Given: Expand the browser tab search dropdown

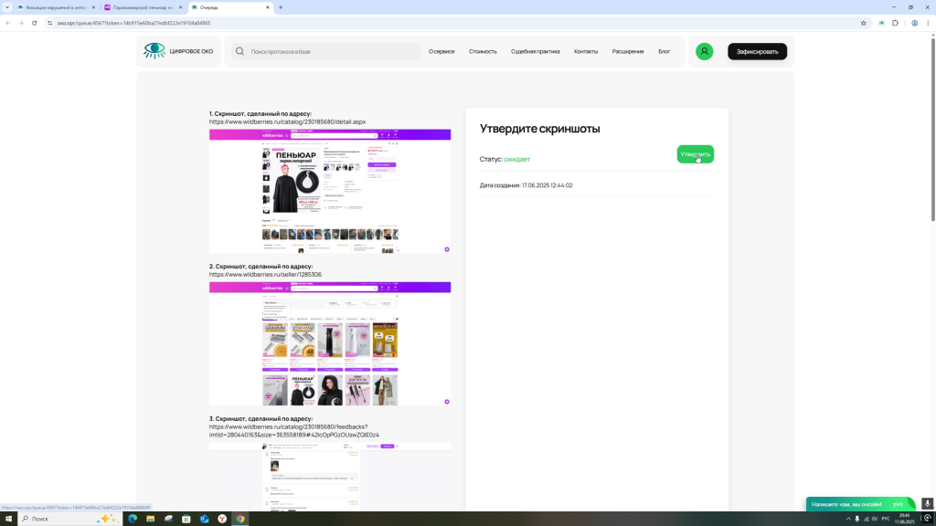Looking at the screenshot, I should pos(7,7).
